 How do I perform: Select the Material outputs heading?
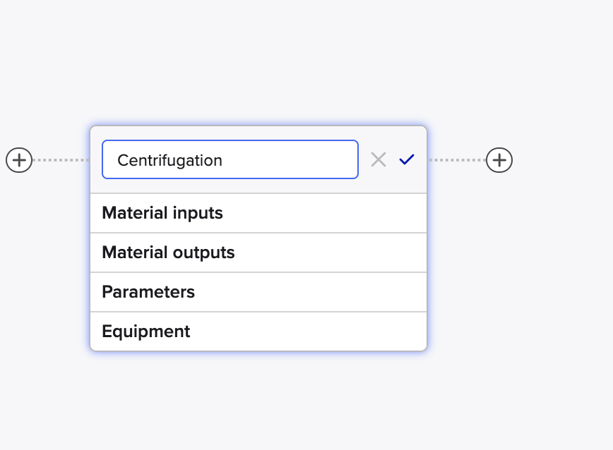168,253
